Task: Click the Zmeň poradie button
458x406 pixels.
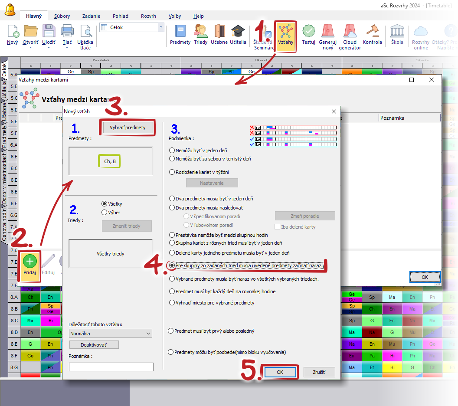Action: click(304, 216)
